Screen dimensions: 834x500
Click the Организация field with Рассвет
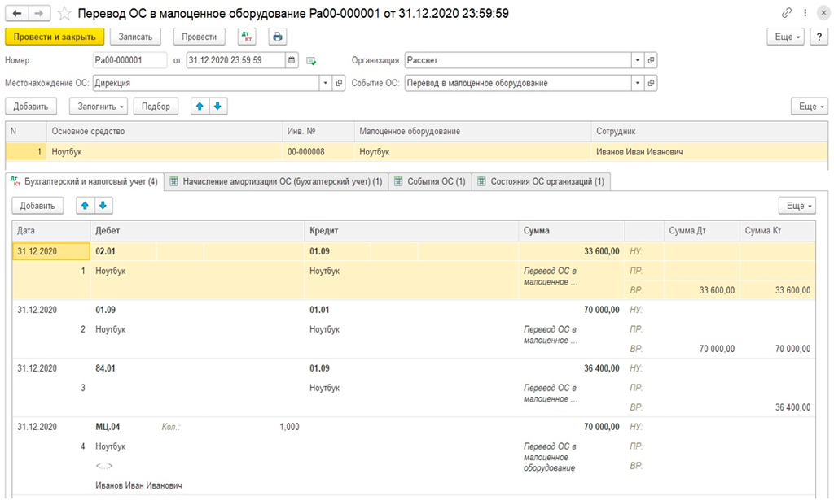point(518,60)
